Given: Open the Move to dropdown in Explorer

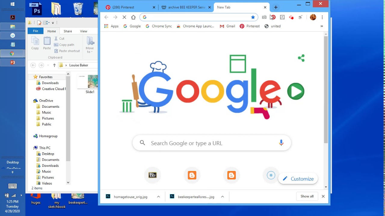Looking at the screenshot, I should [x=90, y=45].
